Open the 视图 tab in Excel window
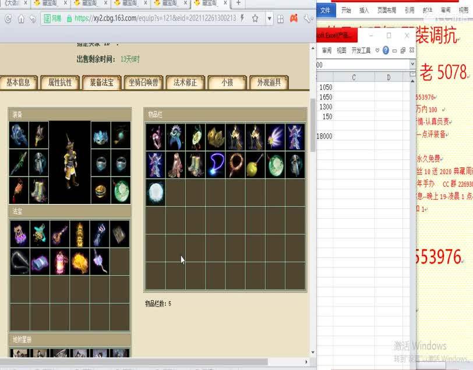Screen dimensions: 473x370 (341, 50)
